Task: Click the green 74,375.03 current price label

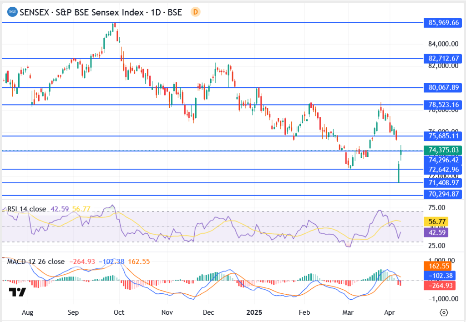Action: (x=443, y=151)
